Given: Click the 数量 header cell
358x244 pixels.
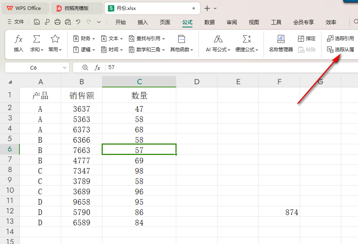Looking at the screenshot, I should pos(139,95).
